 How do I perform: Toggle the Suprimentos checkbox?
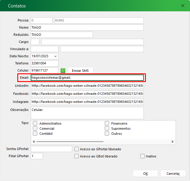(x=107, y=129)
